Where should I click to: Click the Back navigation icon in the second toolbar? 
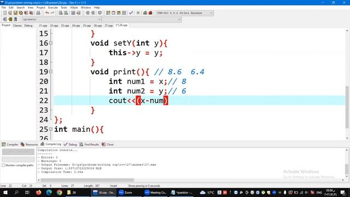[5, 20]
